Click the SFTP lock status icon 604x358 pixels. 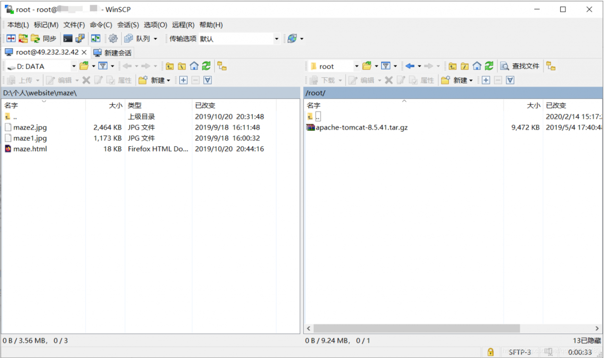[490, 352]
